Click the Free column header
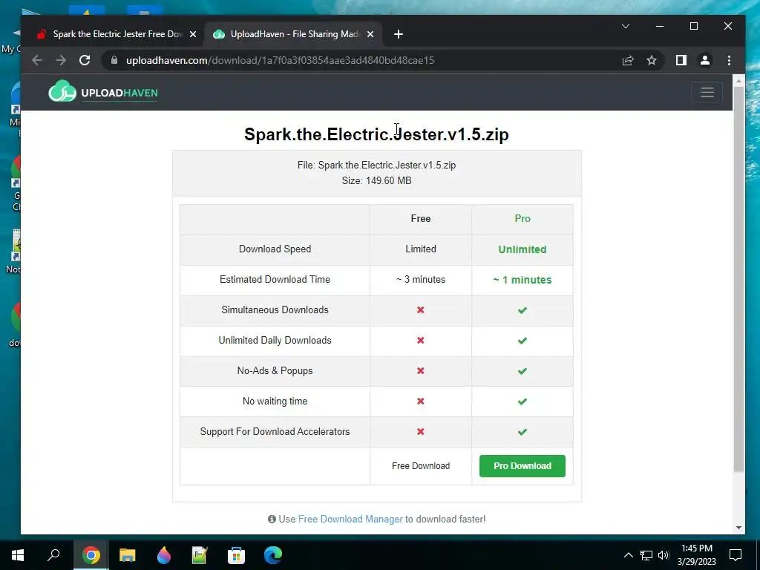Screen dimensions: 760x570 pos(421,219)
